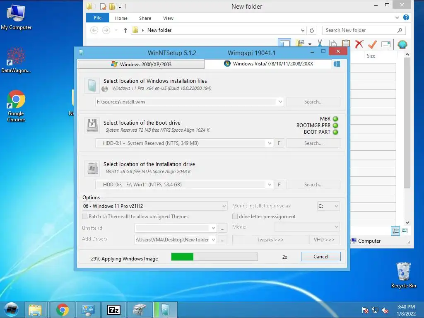Click the network tray icon
Viewport: 424px width, 318px height.
pos(375,310)
